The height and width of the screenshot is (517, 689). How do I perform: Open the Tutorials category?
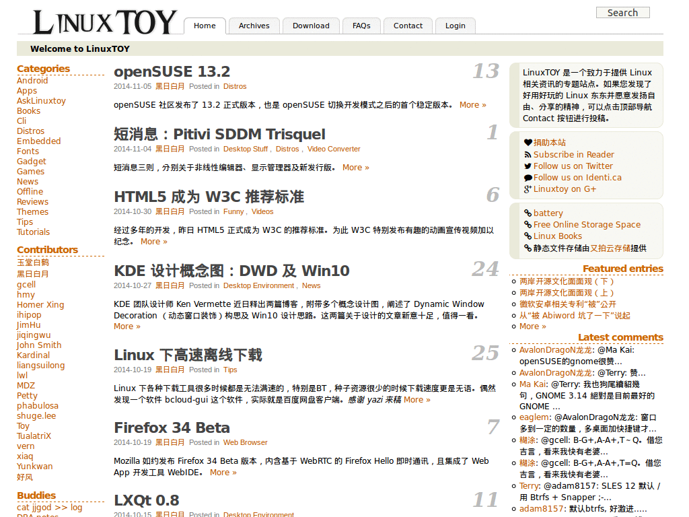(34, 232)
